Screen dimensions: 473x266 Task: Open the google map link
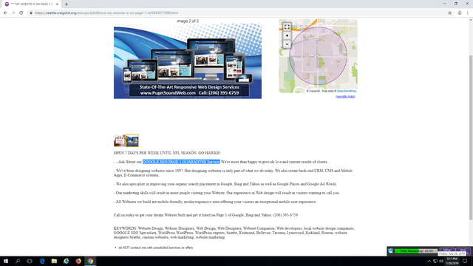345,97
